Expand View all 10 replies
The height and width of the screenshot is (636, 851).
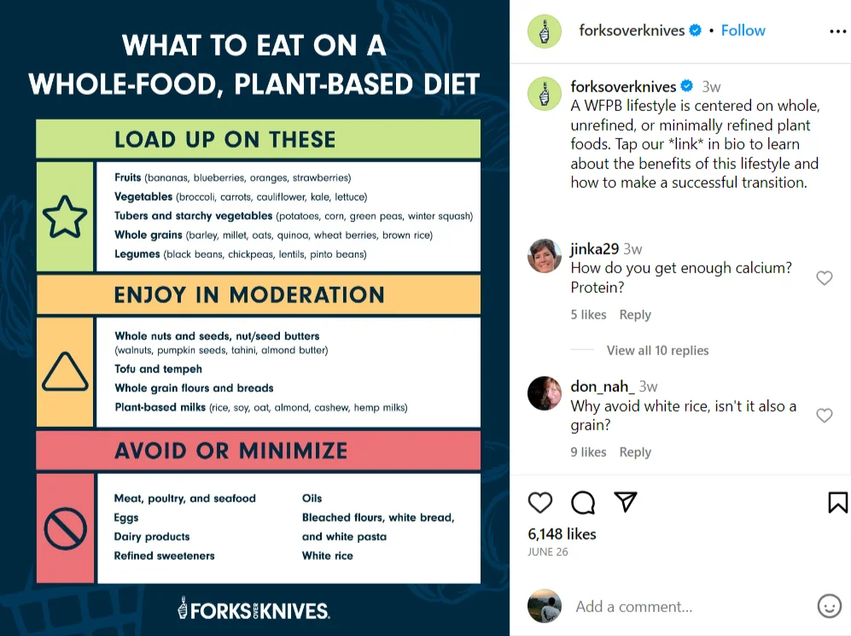[x=657, y=351]
